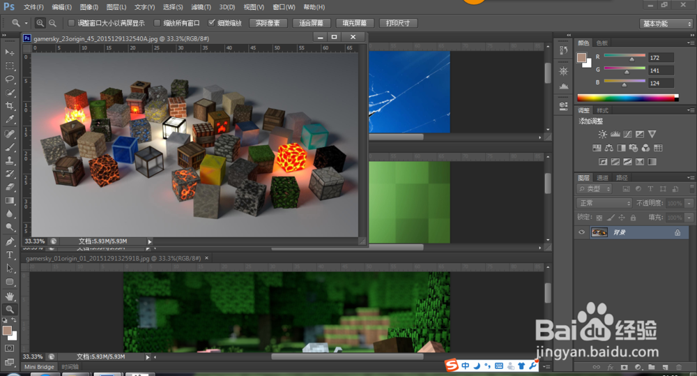
Task: Open status bar arrow of gamersky_23origin window
Action: (150, 241)
